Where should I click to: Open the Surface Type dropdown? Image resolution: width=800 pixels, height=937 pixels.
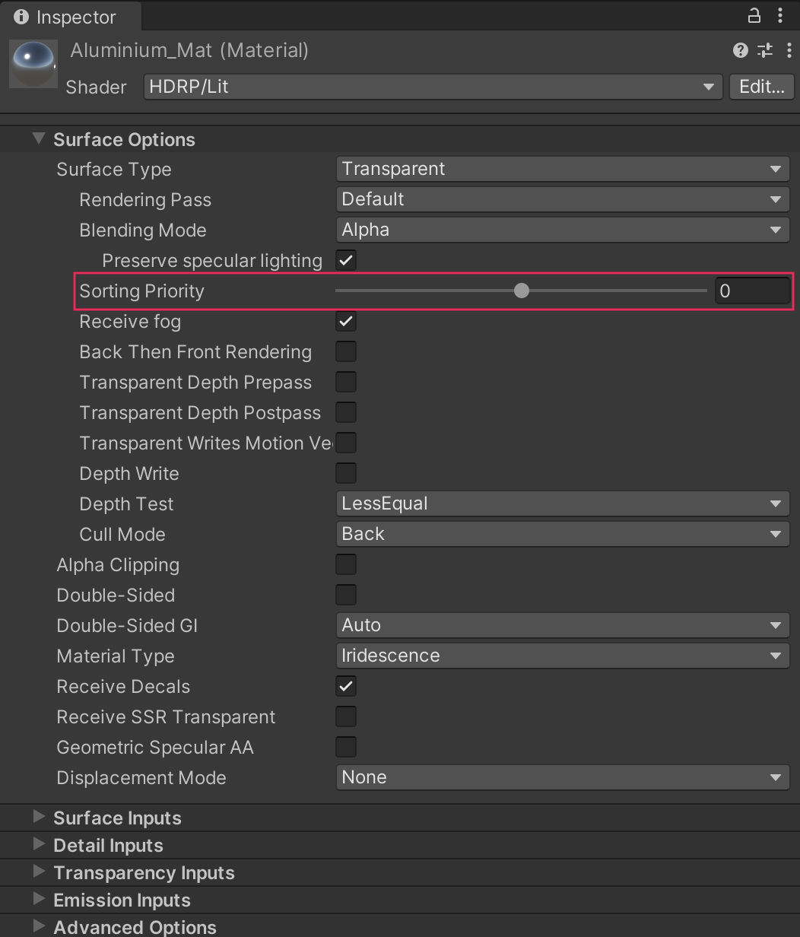(x=561, y=169)
